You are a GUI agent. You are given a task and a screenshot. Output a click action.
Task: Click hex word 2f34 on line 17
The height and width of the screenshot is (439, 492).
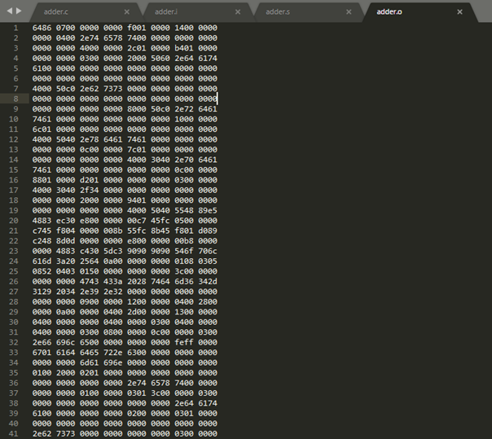pos(89,190)
